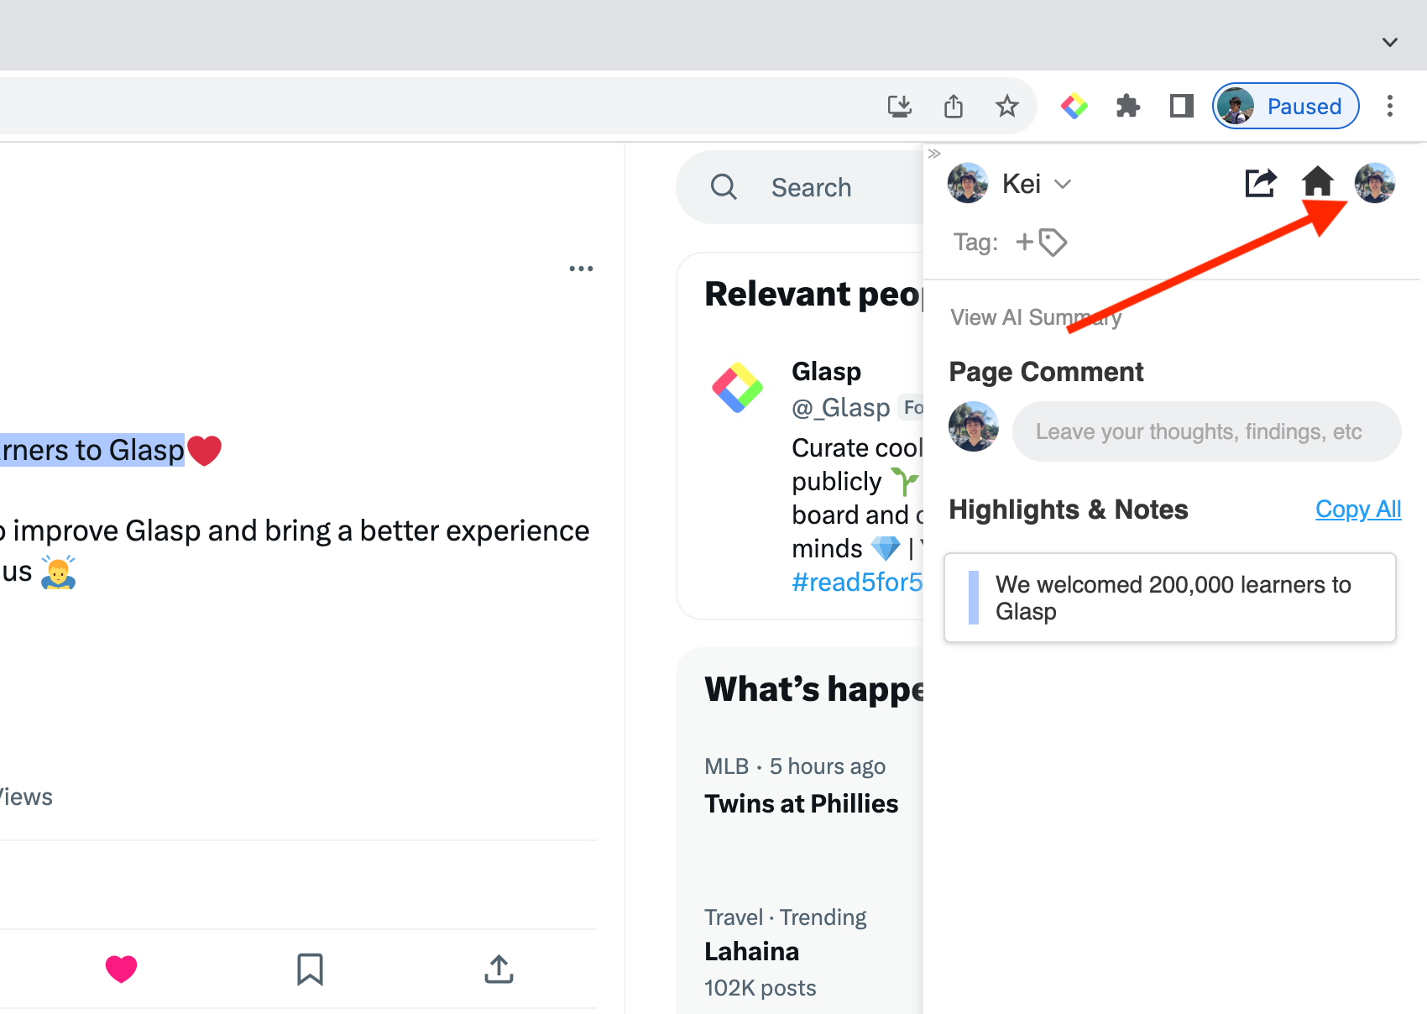The width and height of the screenshot is (1427, 1014).
Task: Click the comment avatar beside Page Comment box
Action: [974, 426]
